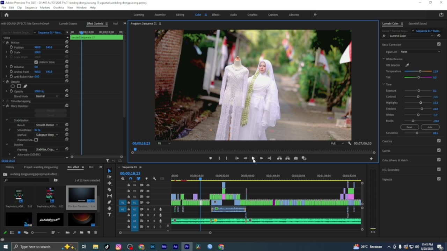447x251 pixels.
Task: Click the Temperature slider
Action: (418, 71)
